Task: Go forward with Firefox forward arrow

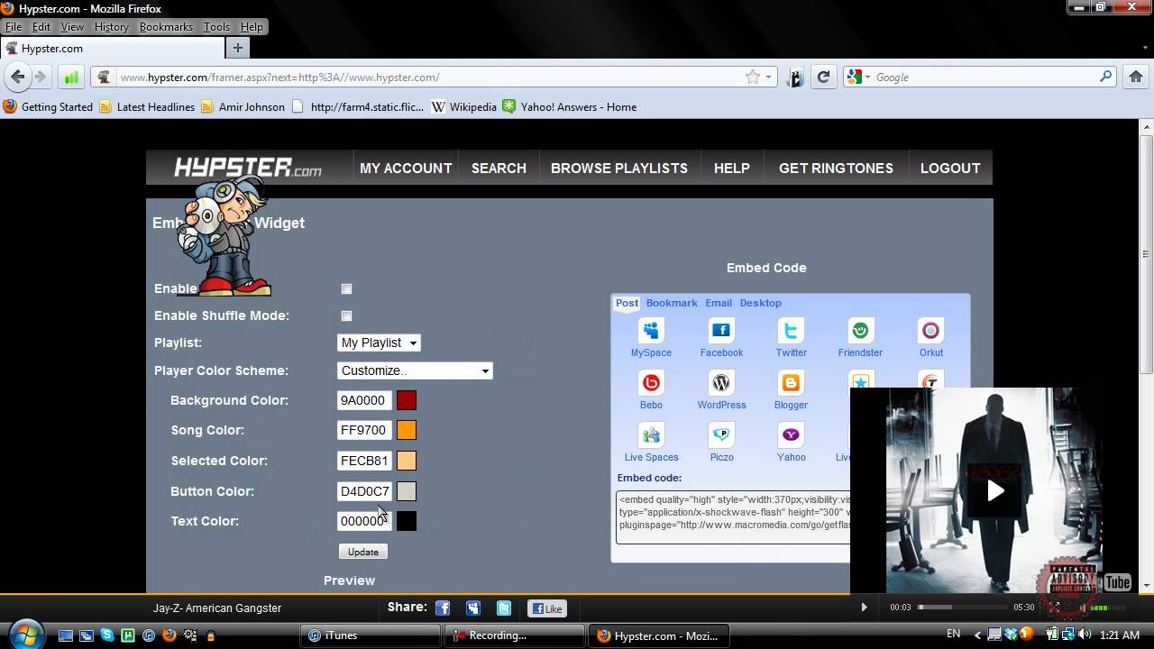Action: 40,77
